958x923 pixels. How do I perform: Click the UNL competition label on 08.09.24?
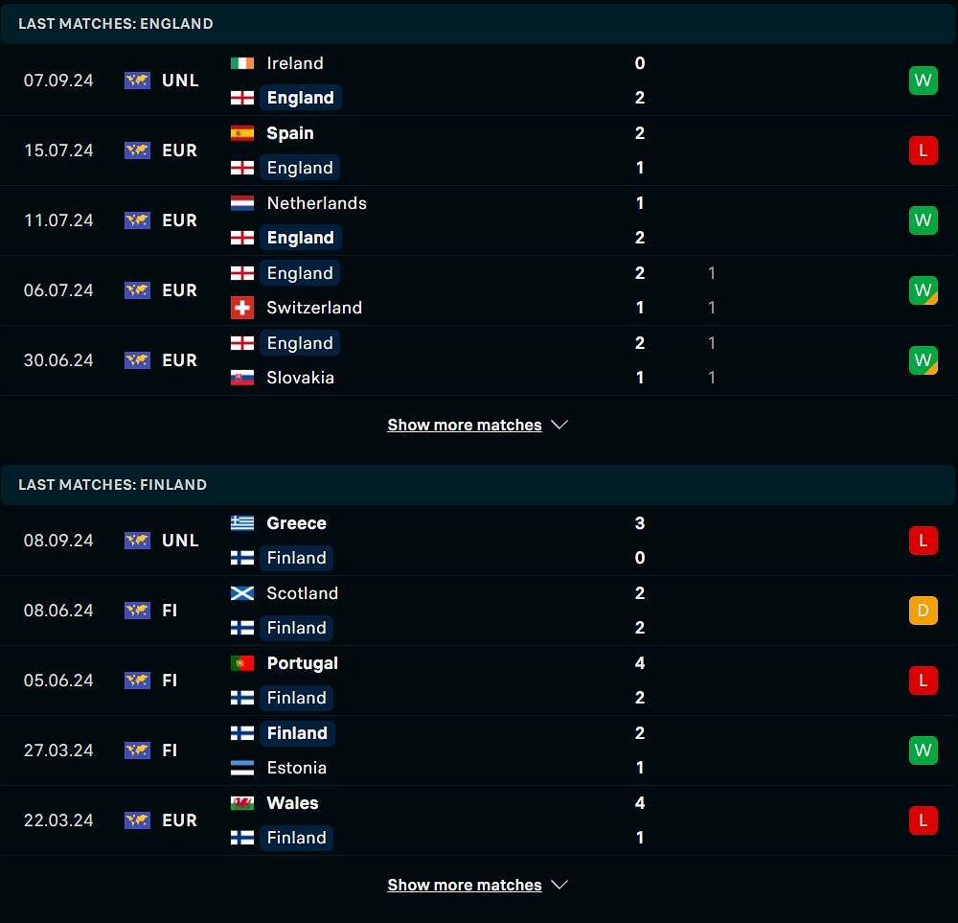180,541
